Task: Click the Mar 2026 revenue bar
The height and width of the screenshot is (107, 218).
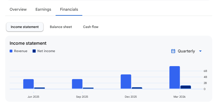Action: pos(175,77)
